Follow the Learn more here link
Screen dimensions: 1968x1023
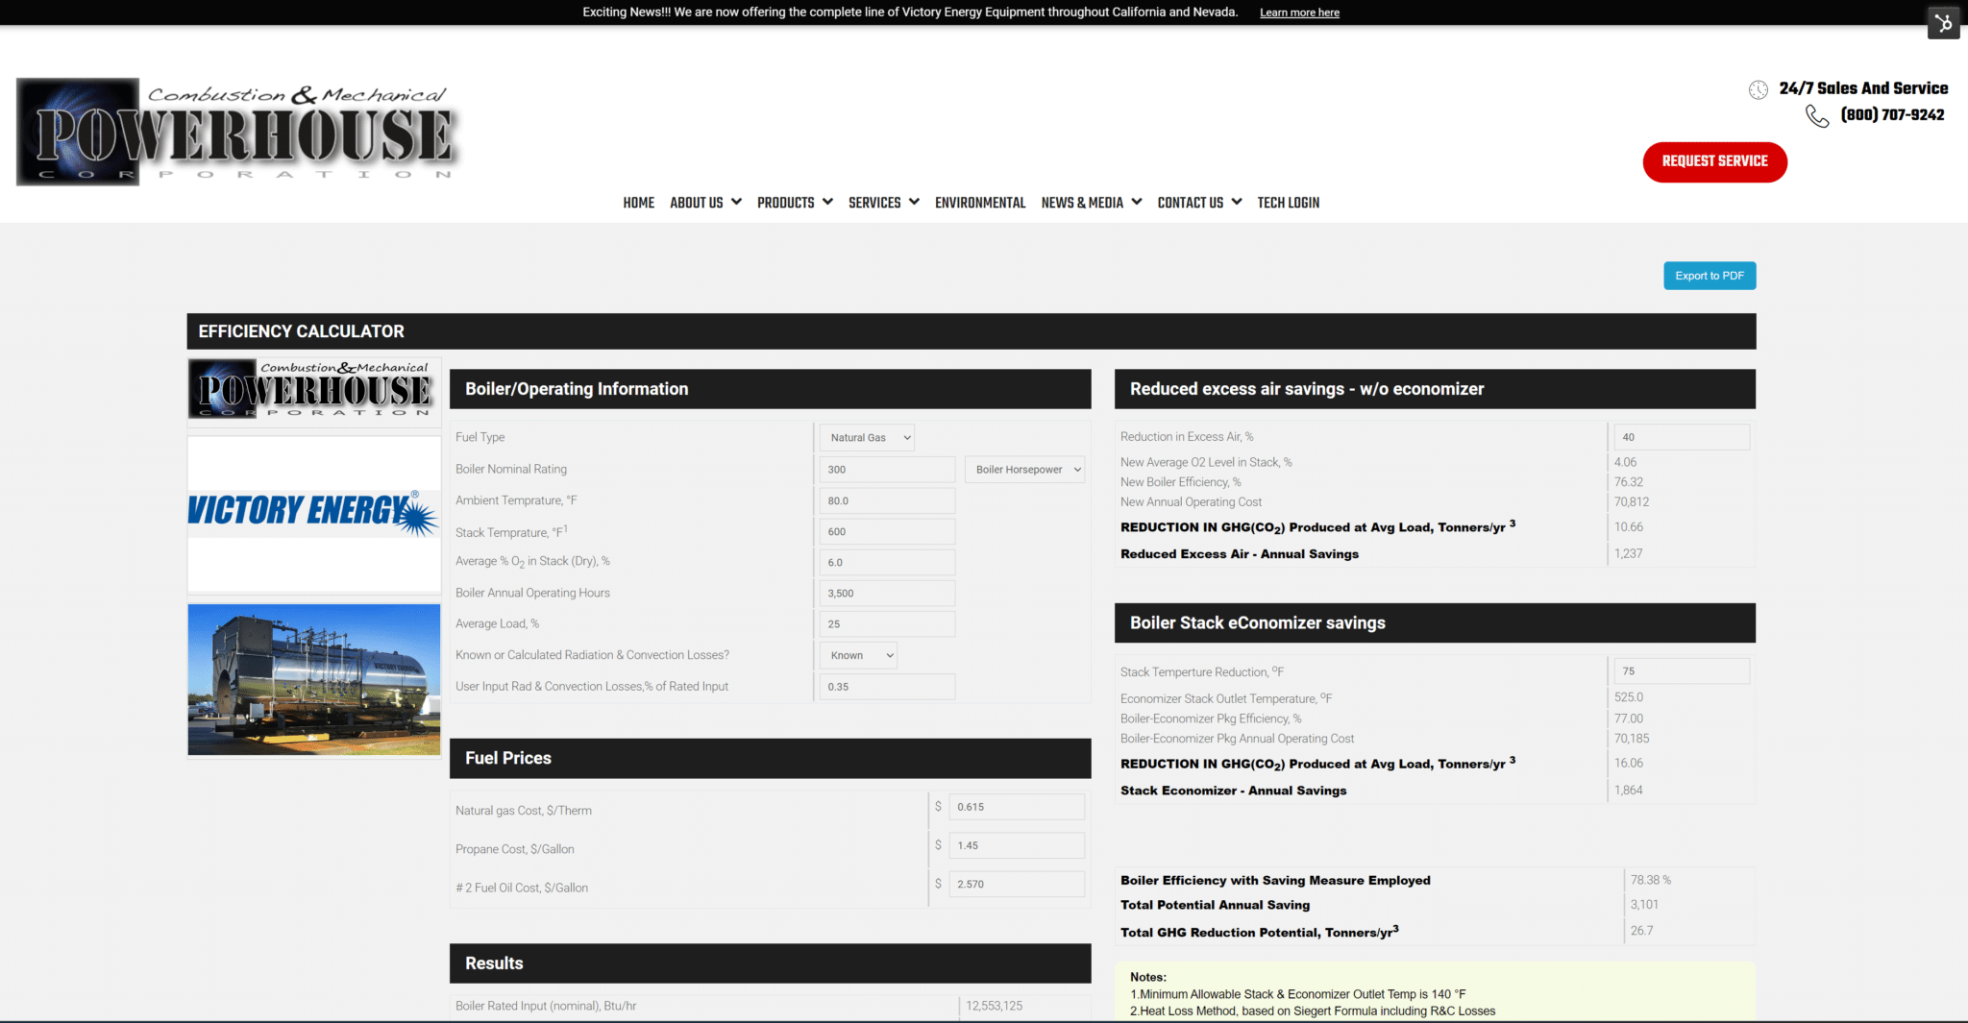coord(1299,12)
